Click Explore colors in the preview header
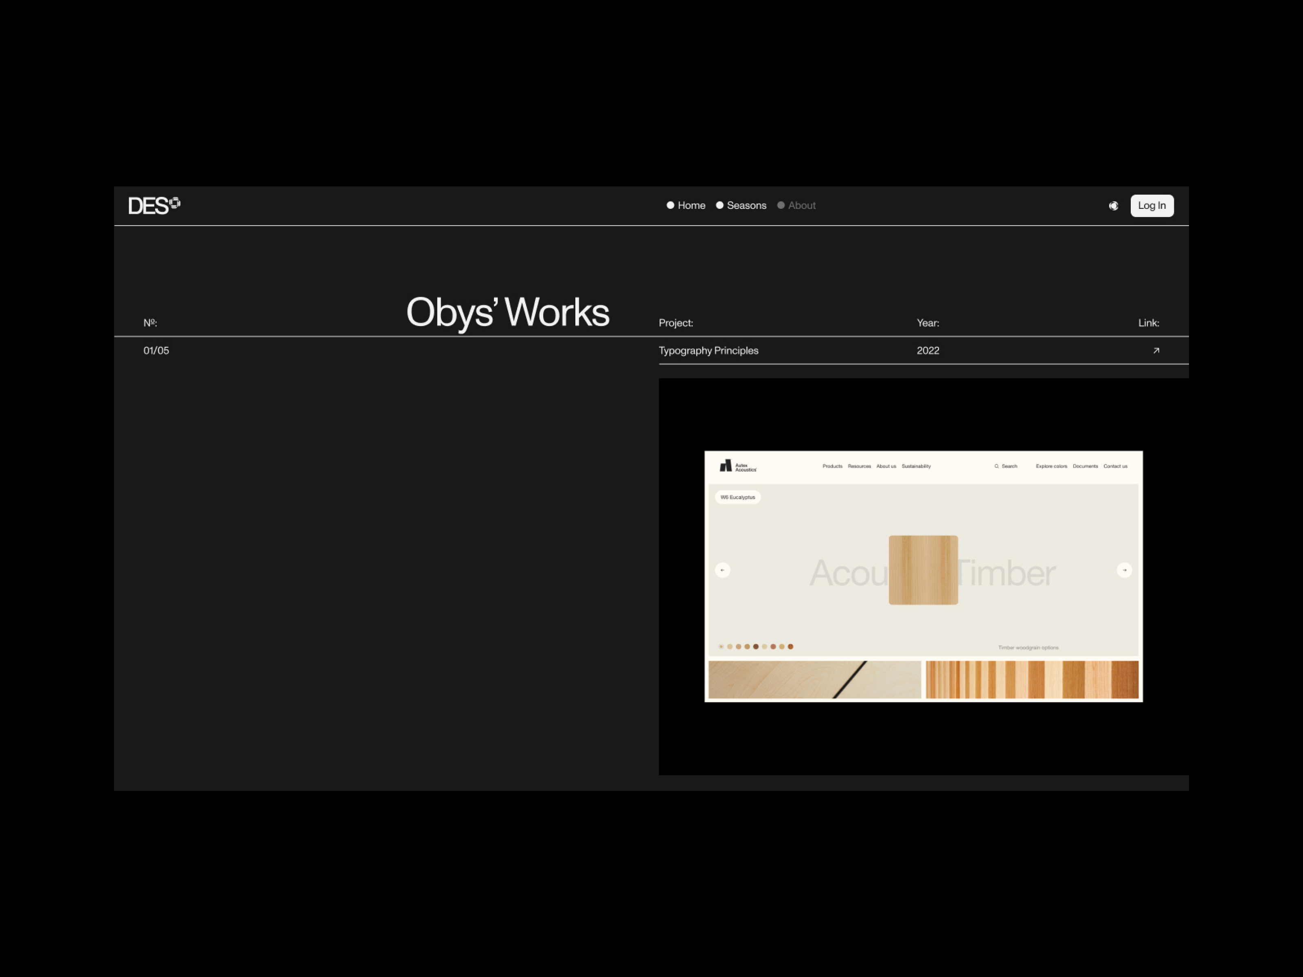 (x=1051, y=467)
